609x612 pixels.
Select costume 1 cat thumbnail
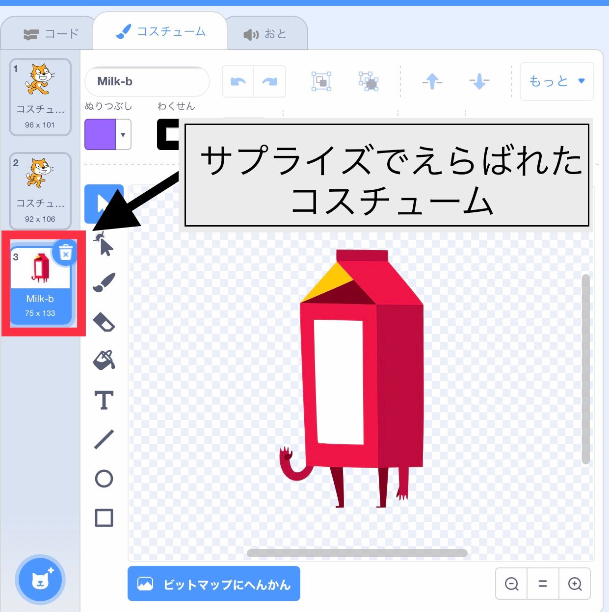click(x=40, y=97)
